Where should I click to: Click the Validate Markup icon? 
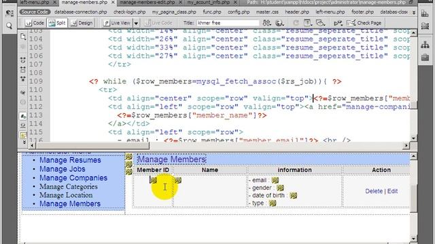338,23
